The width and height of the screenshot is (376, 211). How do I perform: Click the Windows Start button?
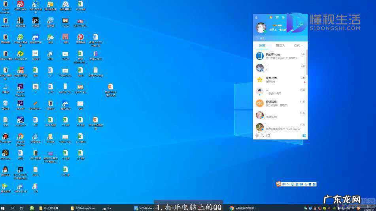pos(3,208)
